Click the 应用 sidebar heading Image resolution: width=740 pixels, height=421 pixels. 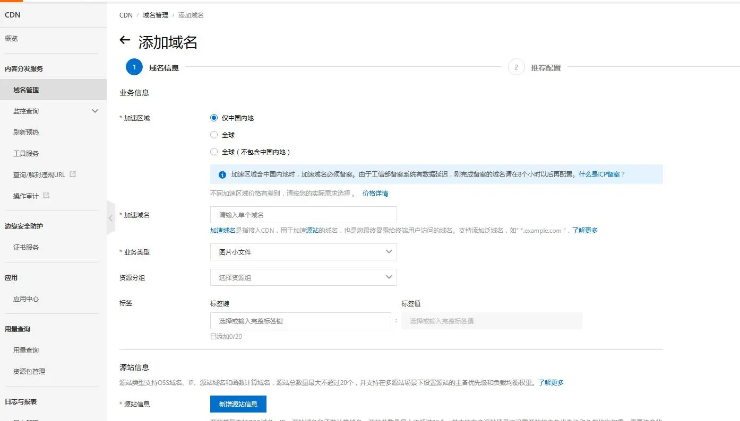point(11,277)
